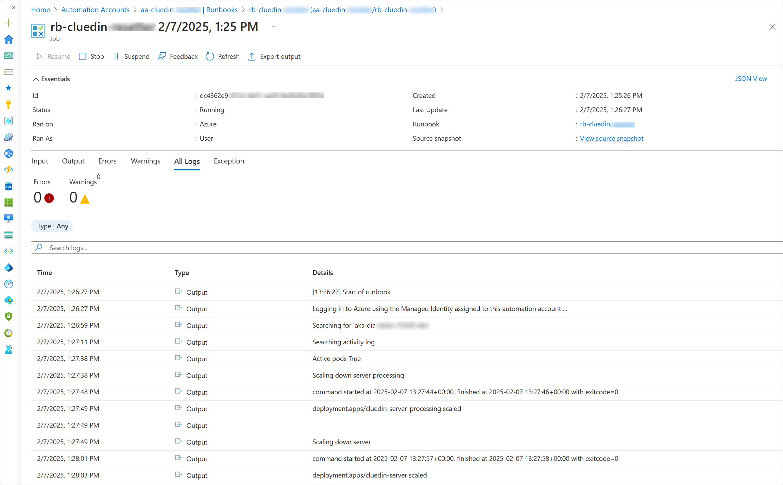
Task: Open the Type : Any filter pill
Action: (52, 226)
